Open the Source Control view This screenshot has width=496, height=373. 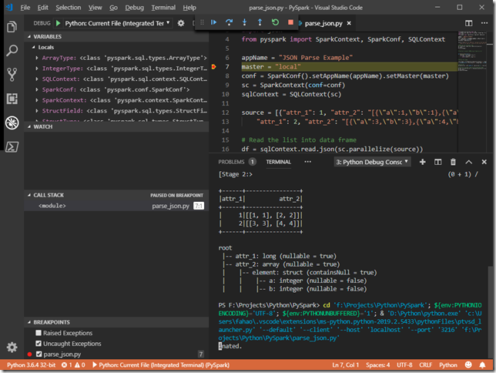pyautogui.click(x=12, y=75)
